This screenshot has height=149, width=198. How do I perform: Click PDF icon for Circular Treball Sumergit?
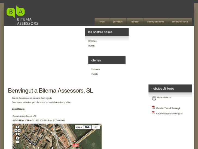click(153, 107)
